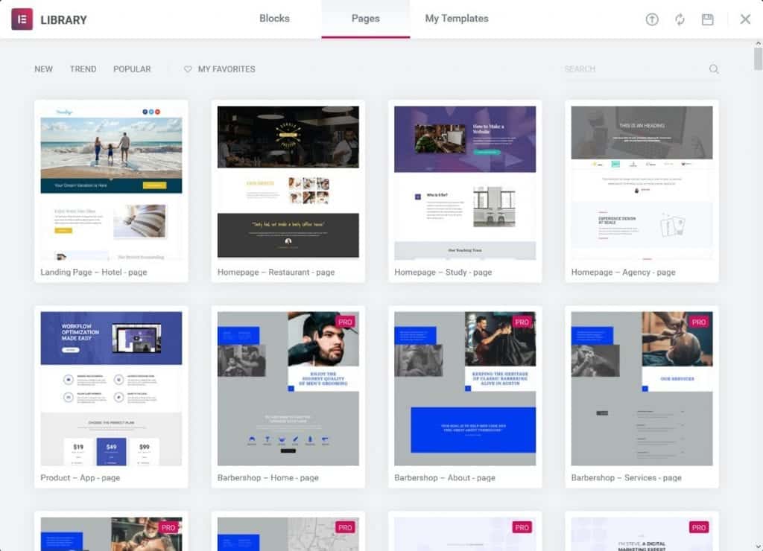Click the vertical scrollbar thumb

[x=758, y=60]
